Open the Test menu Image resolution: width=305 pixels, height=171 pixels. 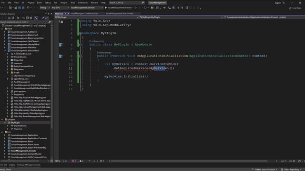[55, 3]
